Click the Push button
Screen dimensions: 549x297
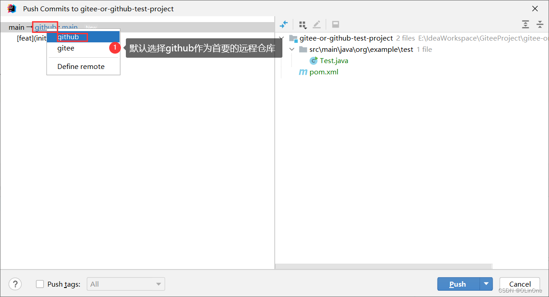(x=458, y=284)
